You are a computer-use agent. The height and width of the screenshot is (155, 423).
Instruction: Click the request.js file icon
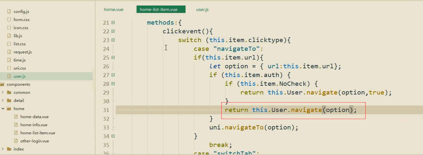pyautogui.click(x=9, y=52)
